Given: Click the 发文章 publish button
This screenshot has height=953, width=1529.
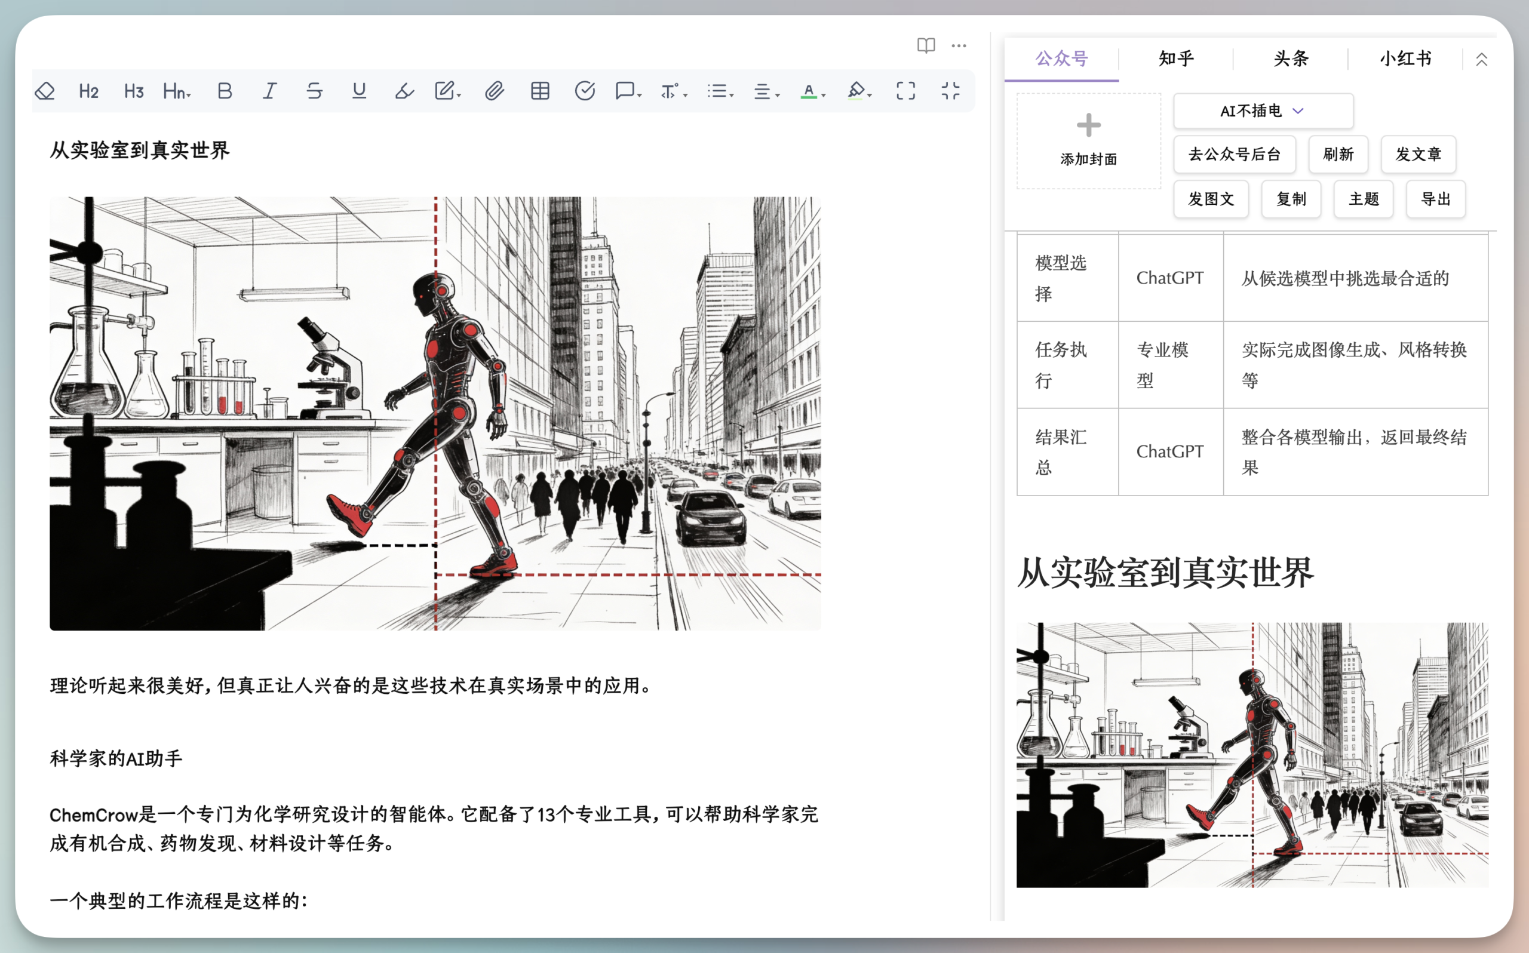Looking at the screenshot, I should 1418,155.
